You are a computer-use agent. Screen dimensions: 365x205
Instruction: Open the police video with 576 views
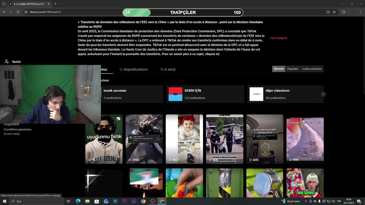click(x=225, y=139)
